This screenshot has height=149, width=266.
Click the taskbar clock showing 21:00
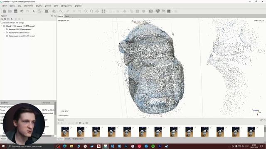tap(254, 146)
